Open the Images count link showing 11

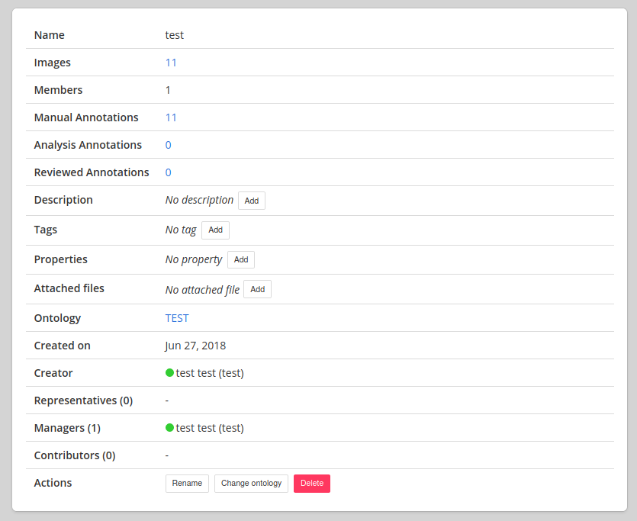pos(171,63)
